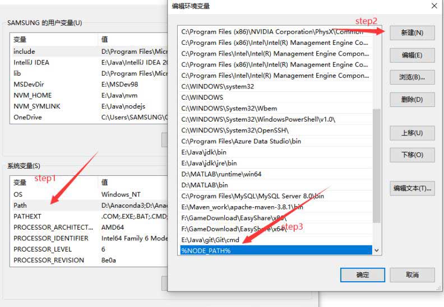
Task: Click the 上移(U) move up button
Action: coord(412,133)
